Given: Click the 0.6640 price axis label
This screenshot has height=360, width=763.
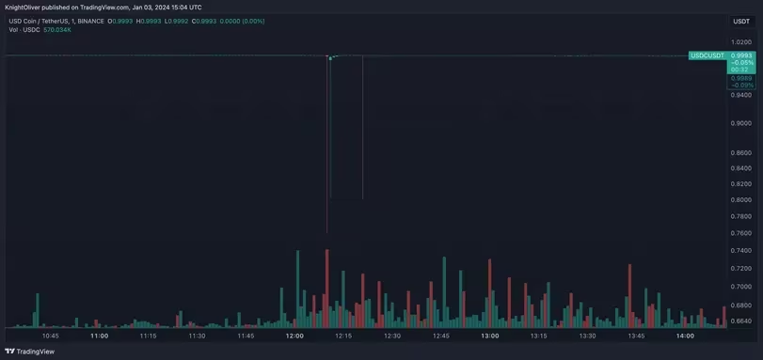Looking at the screenshot, I should (741, 321).
